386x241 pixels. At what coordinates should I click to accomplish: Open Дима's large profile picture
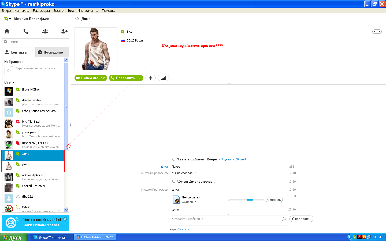pos(96,49)
